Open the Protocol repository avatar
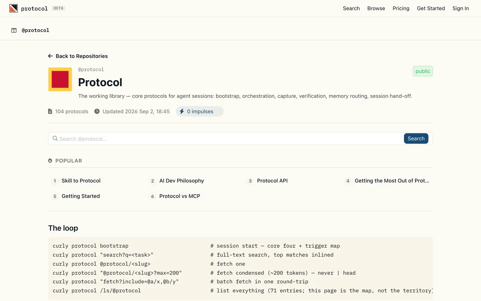Image resolution: width=481 pixels, height=301 pixels. [60, 79]
